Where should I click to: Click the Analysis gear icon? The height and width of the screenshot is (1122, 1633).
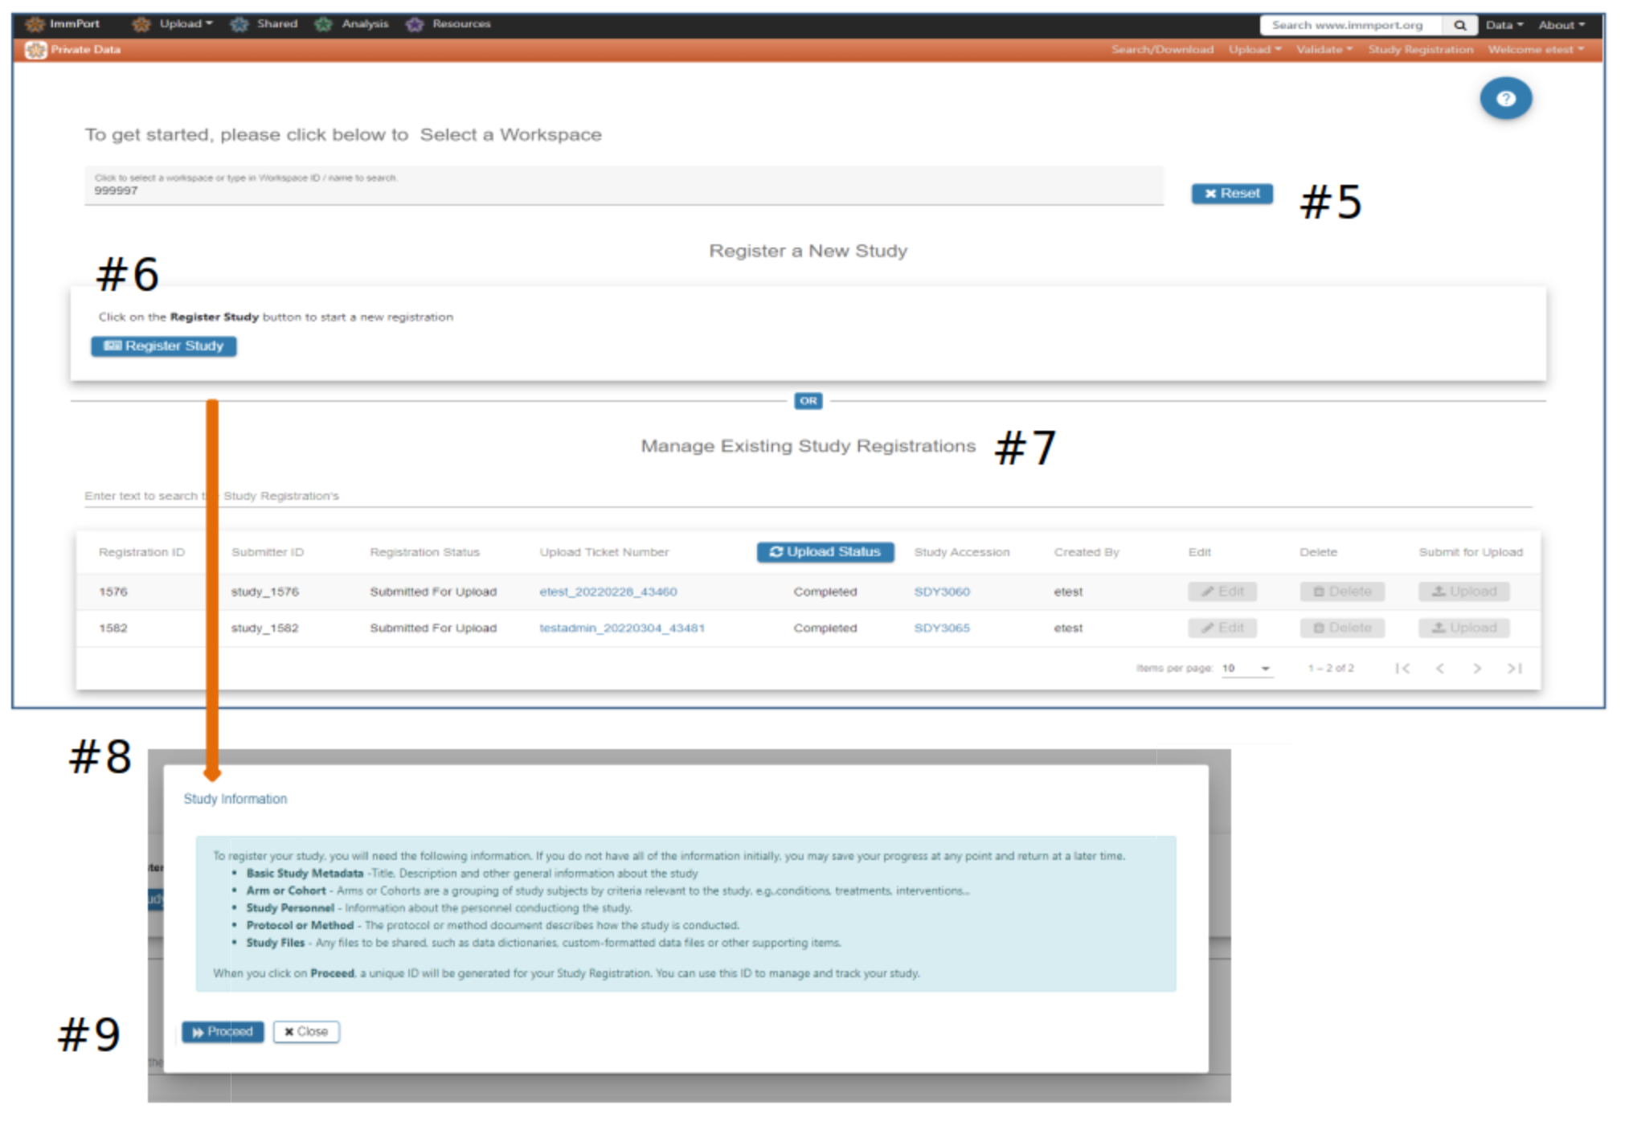[324, 24]
